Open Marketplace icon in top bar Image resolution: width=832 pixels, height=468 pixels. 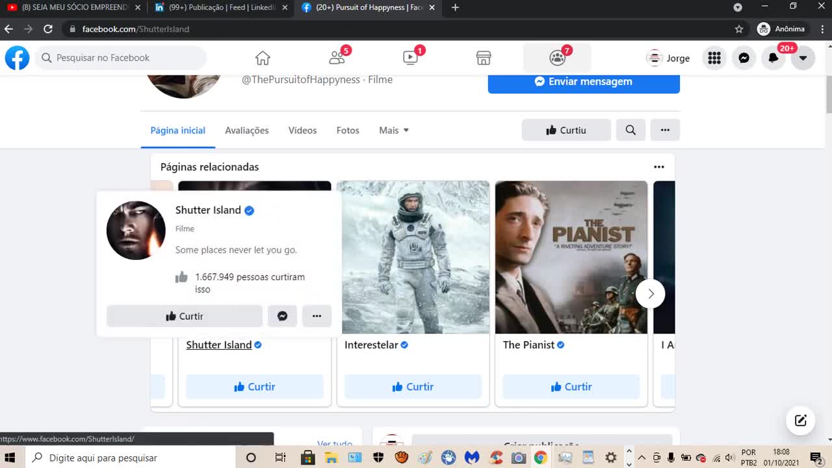click(x=484, y=58)
